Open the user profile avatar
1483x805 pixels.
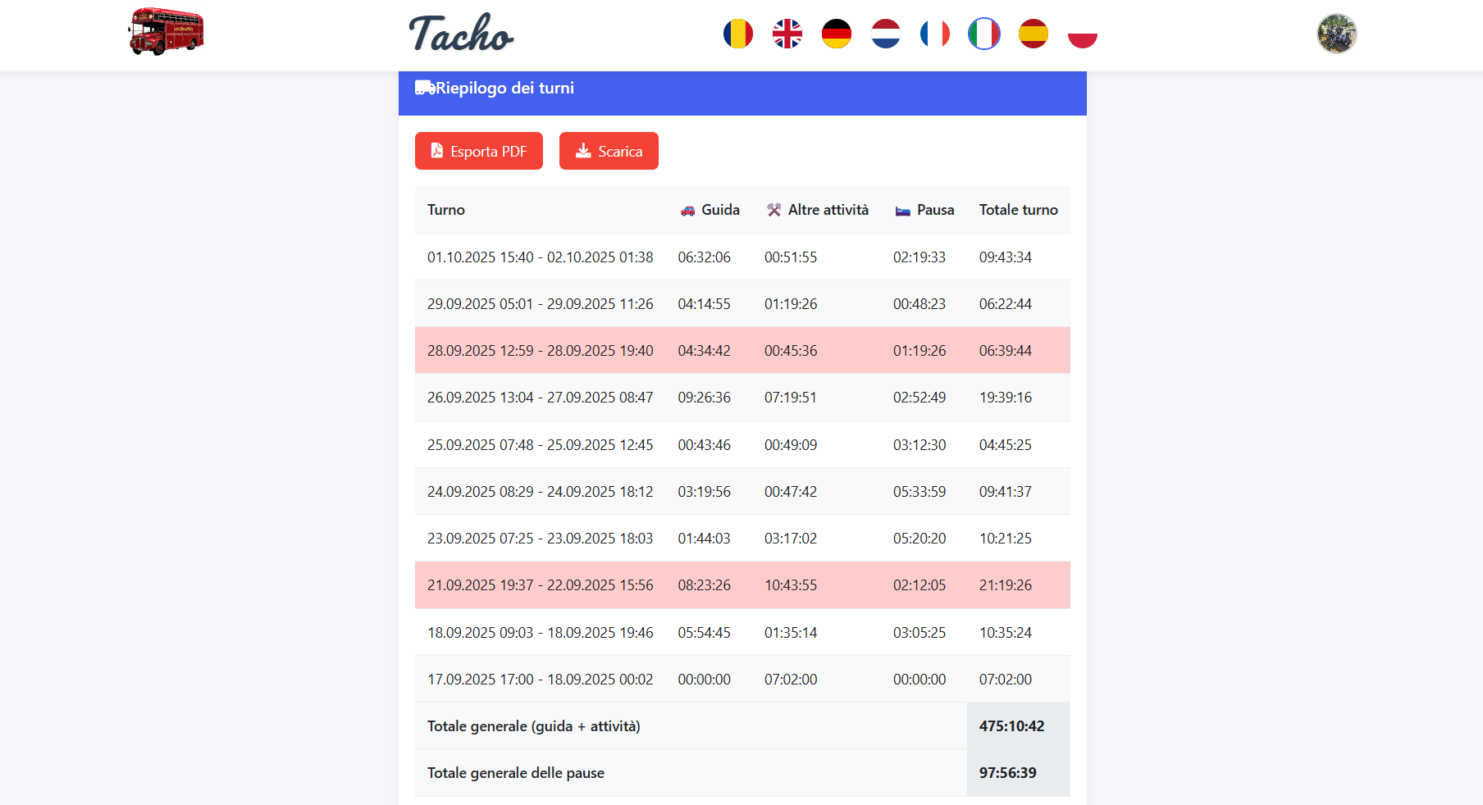tap(1336, 34)
